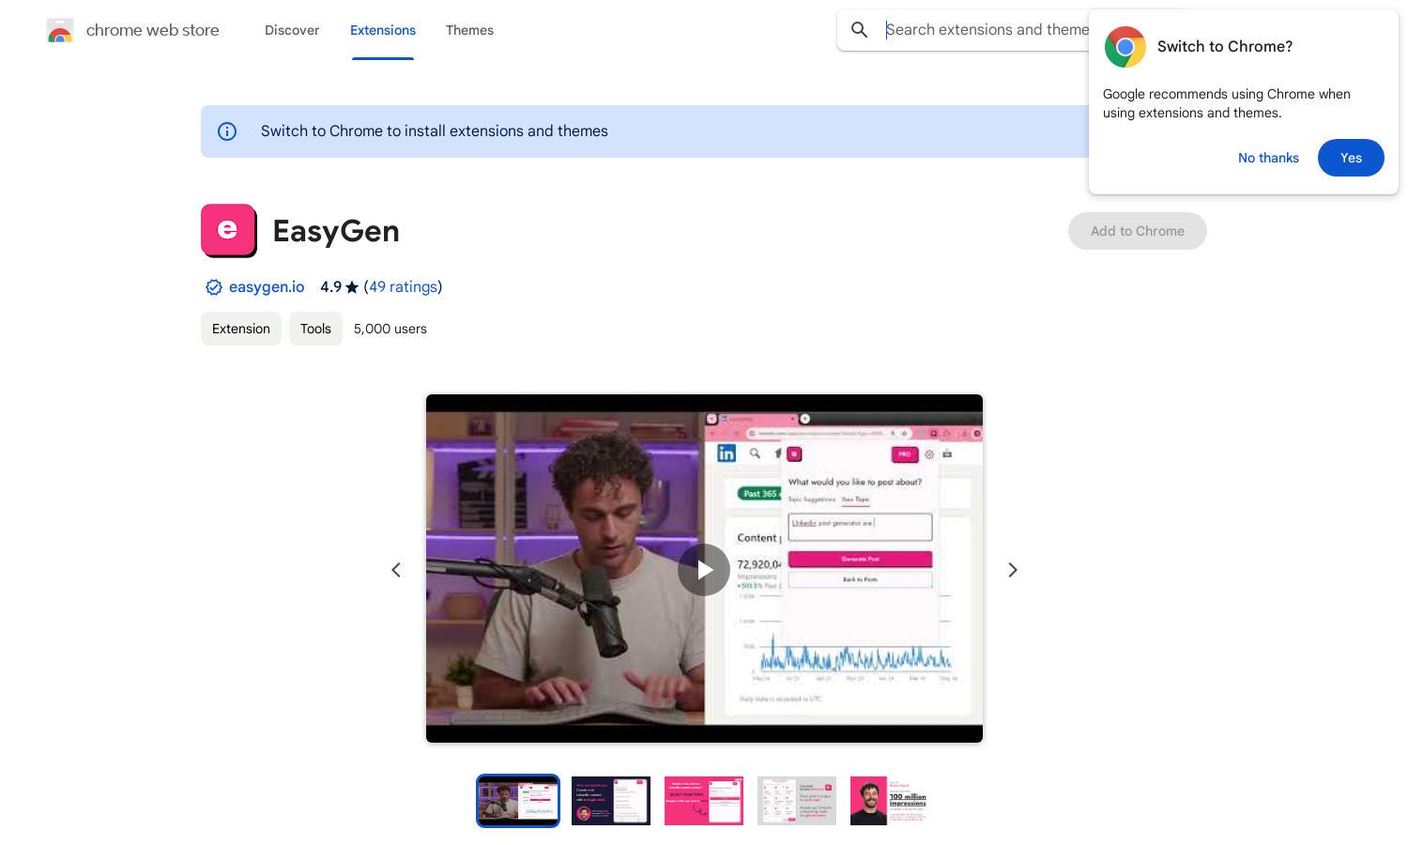Switch to the Themes tab
1408x845 pixels.
(469, 30)
